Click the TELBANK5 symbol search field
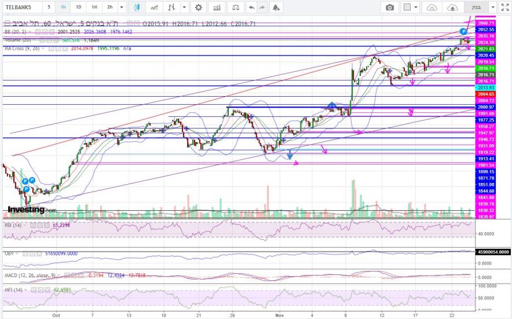Screen dimensions: 512x319 21,8
